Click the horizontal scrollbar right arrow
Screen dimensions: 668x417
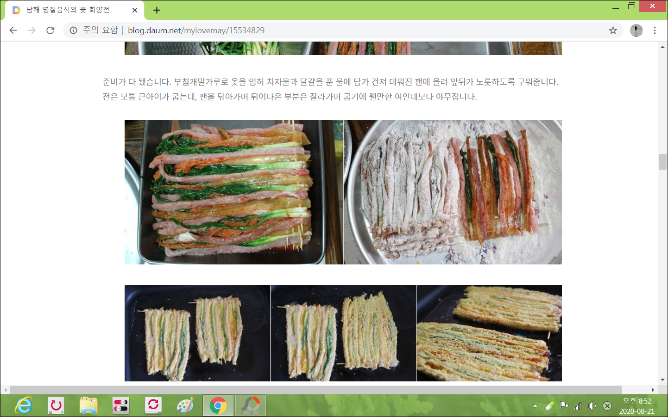[x=653, y=390]
